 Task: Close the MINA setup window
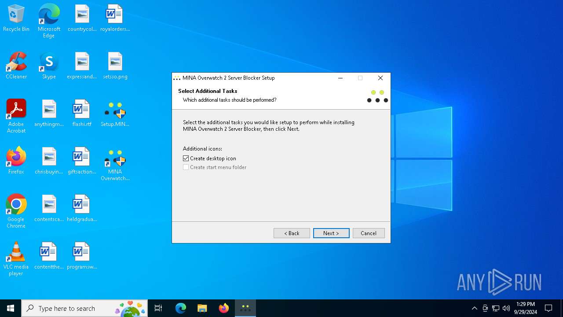point(380,78)
